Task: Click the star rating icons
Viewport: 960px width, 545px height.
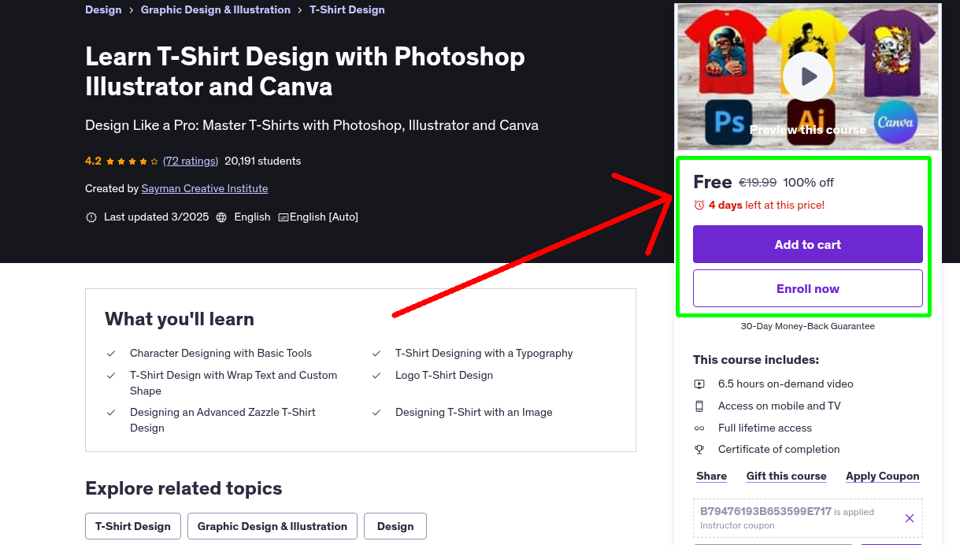Action: [x=132, y=161]
